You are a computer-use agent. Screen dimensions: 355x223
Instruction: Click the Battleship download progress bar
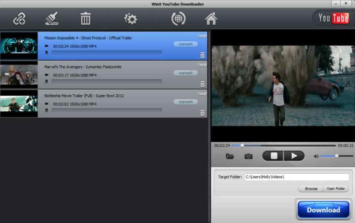(107, 110)
